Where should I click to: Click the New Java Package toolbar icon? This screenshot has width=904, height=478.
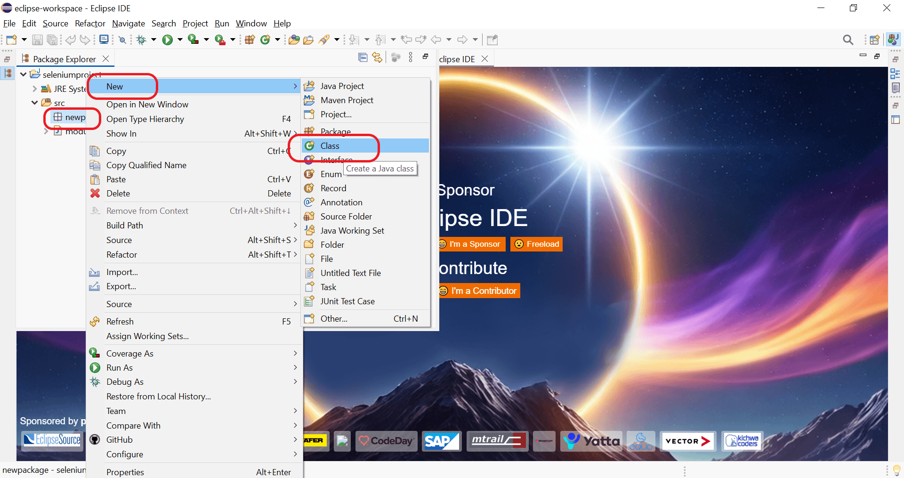pyautogui.click(x=250, y=40)
